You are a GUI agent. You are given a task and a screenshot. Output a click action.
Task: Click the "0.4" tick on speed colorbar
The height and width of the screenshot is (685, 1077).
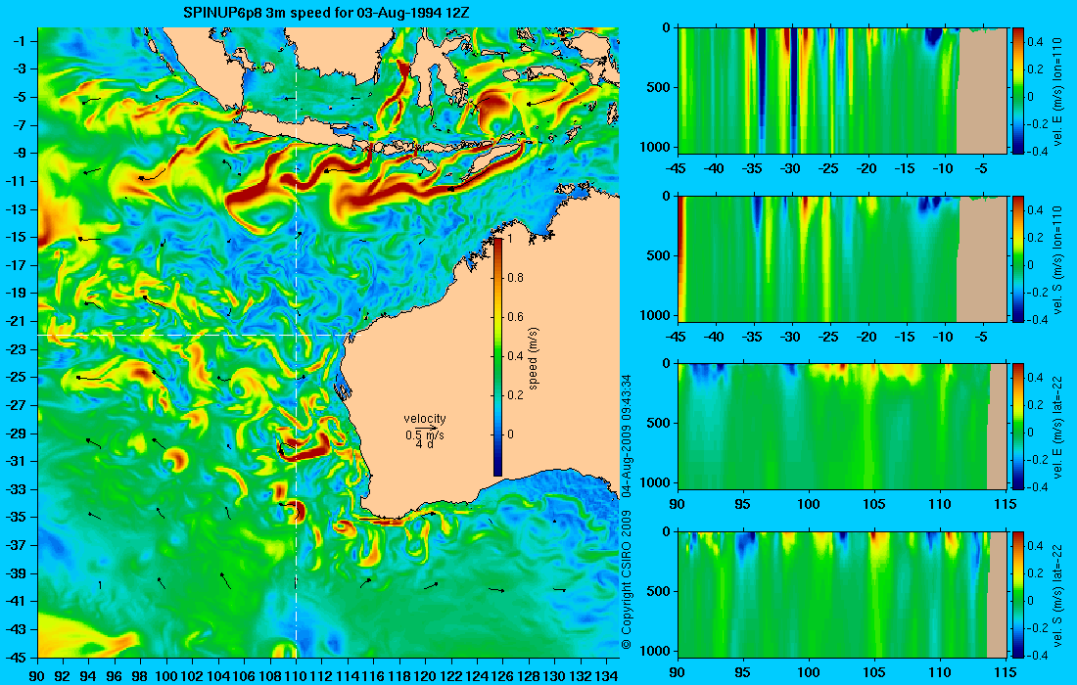(x=515, y=355)
